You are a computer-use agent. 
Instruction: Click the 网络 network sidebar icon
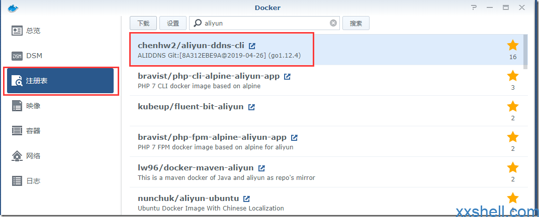tap(17, 156)
